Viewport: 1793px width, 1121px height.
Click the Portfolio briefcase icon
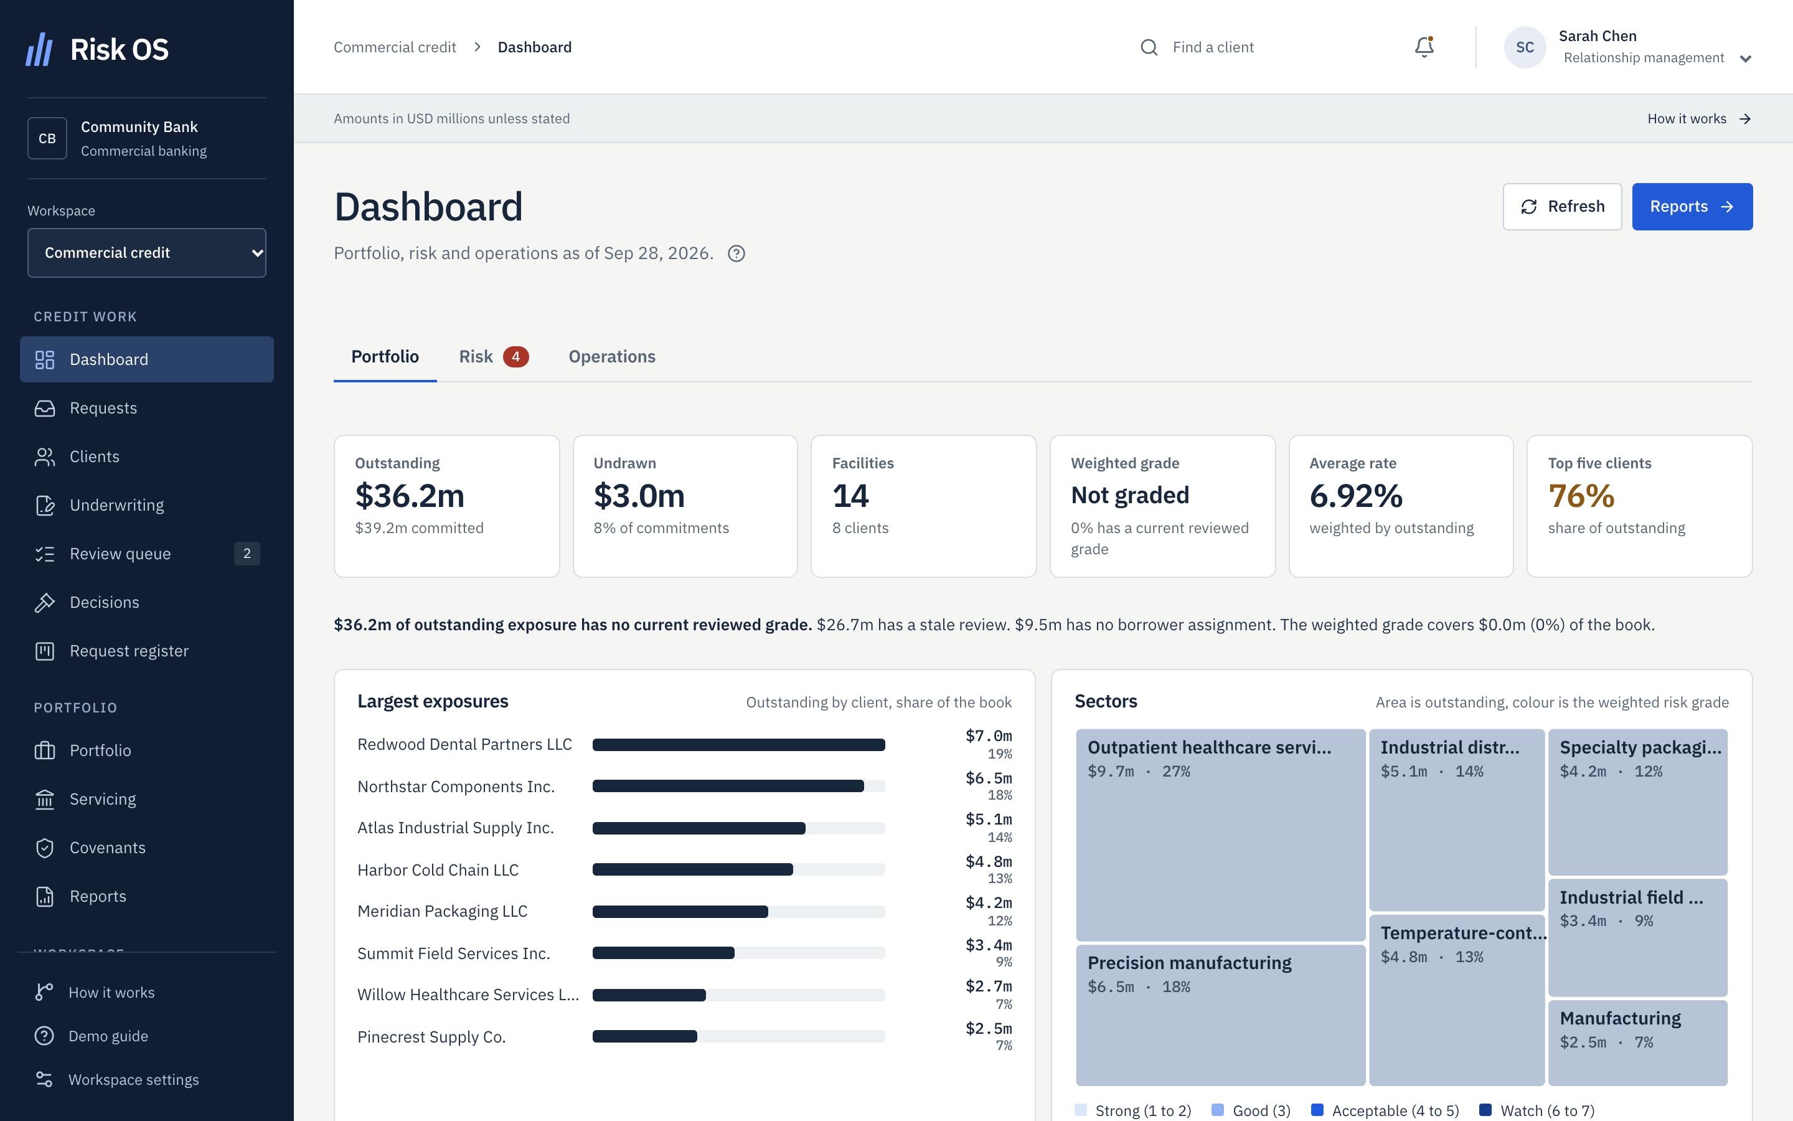click(x=45, y=750)
